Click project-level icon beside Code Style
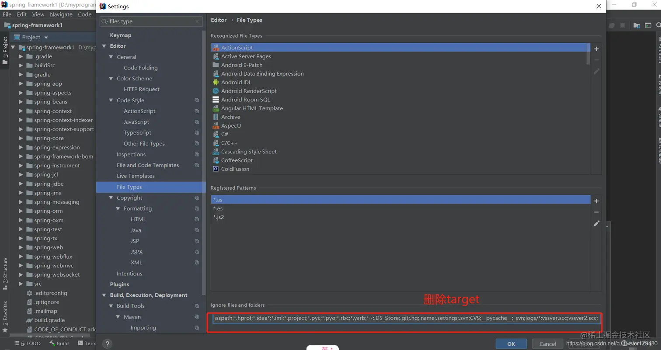The image size is (661, 350). pyautogui.click(x=197, y=100)
